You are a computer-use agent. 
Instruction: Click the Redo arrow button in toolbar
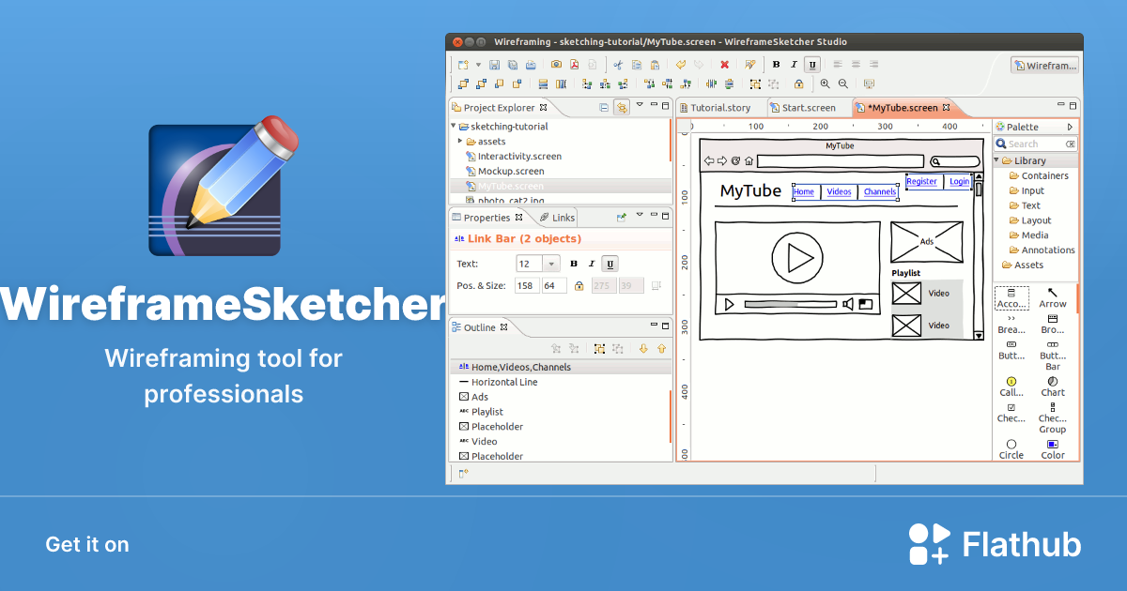tap(699, 64)
